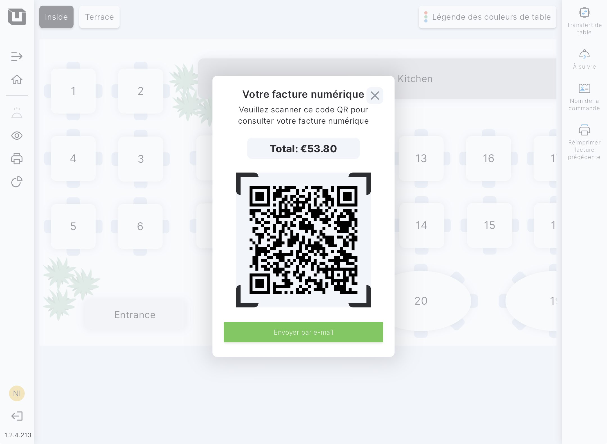Click Réimprimer facture précédente
The image size is (607, 444).
click(584, 142)
